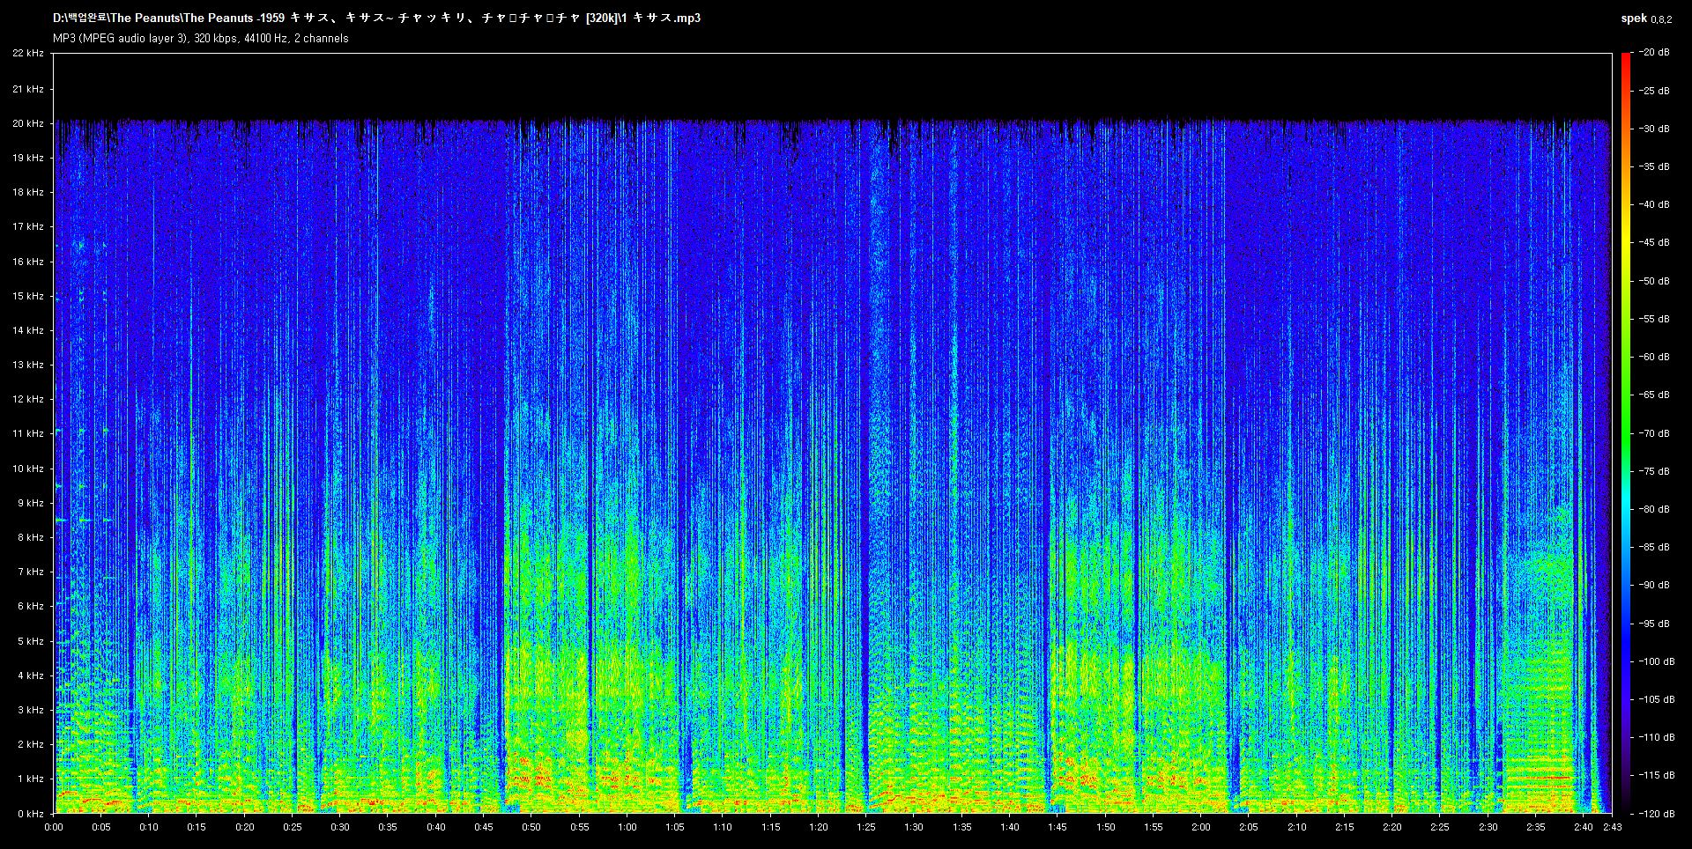Pick the "-40 dB" scale label
1692x849 pixels.
point(1654,204)
